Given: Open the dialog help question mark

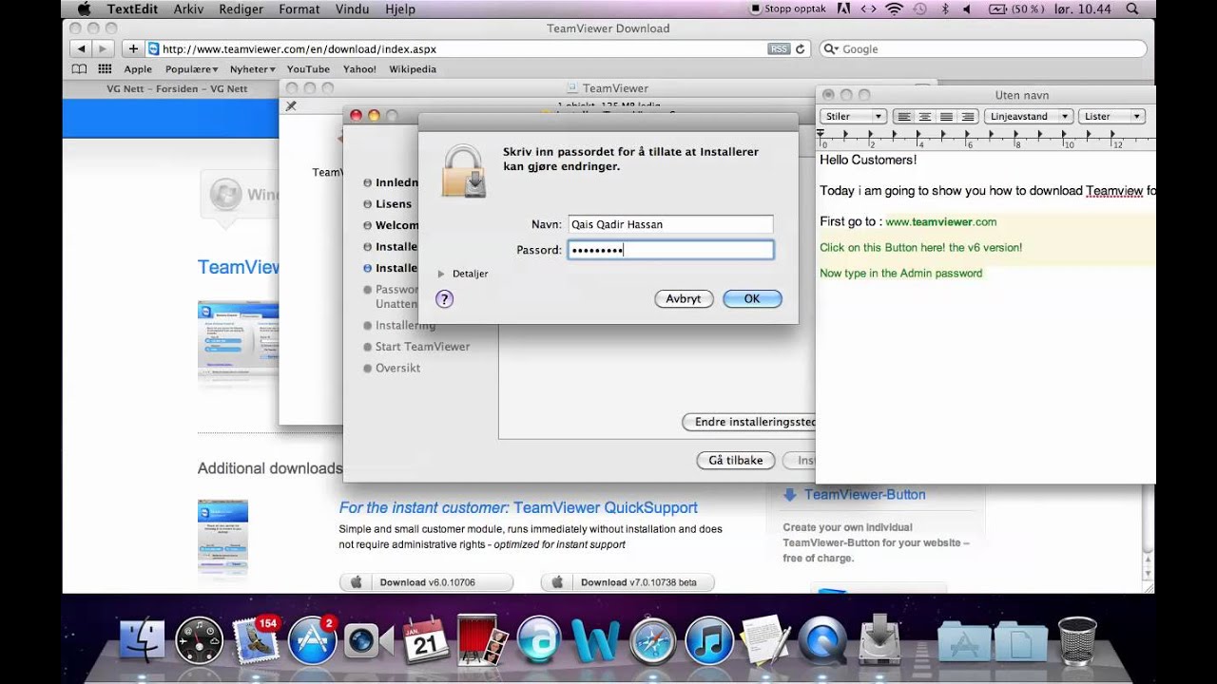Looking at the screenshot, I should coord(444,299).
